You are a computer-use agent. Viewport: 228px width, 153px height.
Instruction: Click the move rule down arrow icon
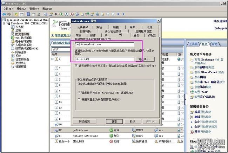point(118,14)
